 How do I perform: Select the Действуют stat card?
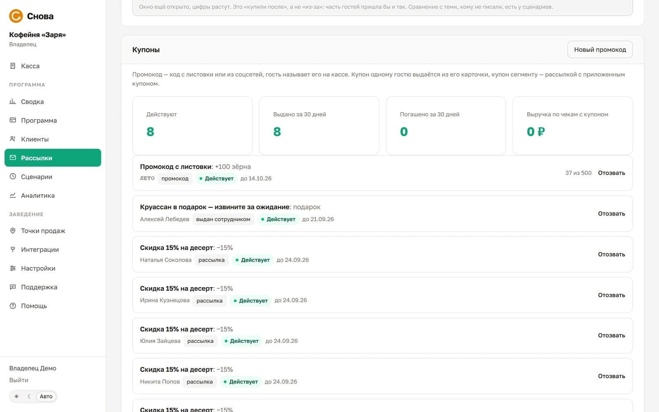(x=192, y=126)
